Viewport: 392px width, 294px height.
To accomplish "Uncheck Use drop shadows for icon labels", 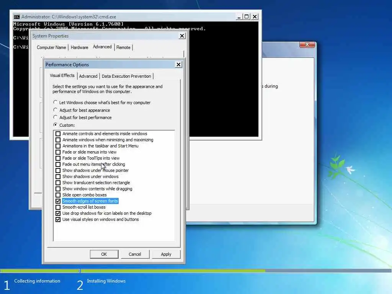I will coord(58,213).
